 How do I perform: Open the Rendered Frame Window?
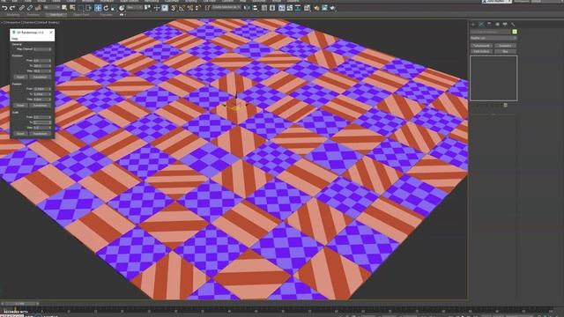[324, 8]
